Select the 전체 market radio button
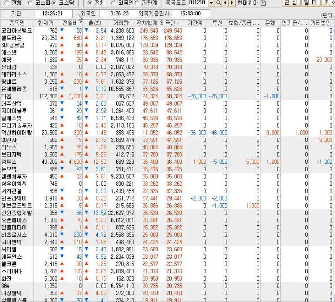 pyautogui.click(x=7, y=3)
